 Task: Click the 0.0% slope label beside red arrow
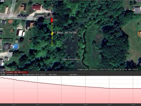point(55,20)
